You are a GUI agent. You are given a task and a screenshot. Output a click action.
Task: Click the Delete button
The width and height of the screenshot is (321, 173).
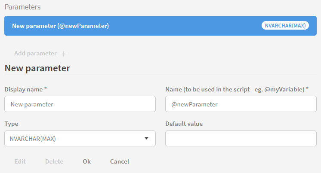[x=54, y=161]
